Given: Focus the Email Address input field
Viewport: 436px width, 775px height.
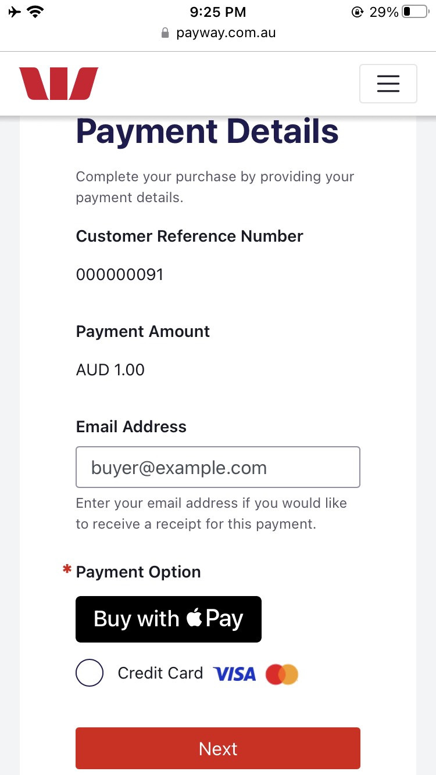Looking at the screenshot, I should [218, 467].
